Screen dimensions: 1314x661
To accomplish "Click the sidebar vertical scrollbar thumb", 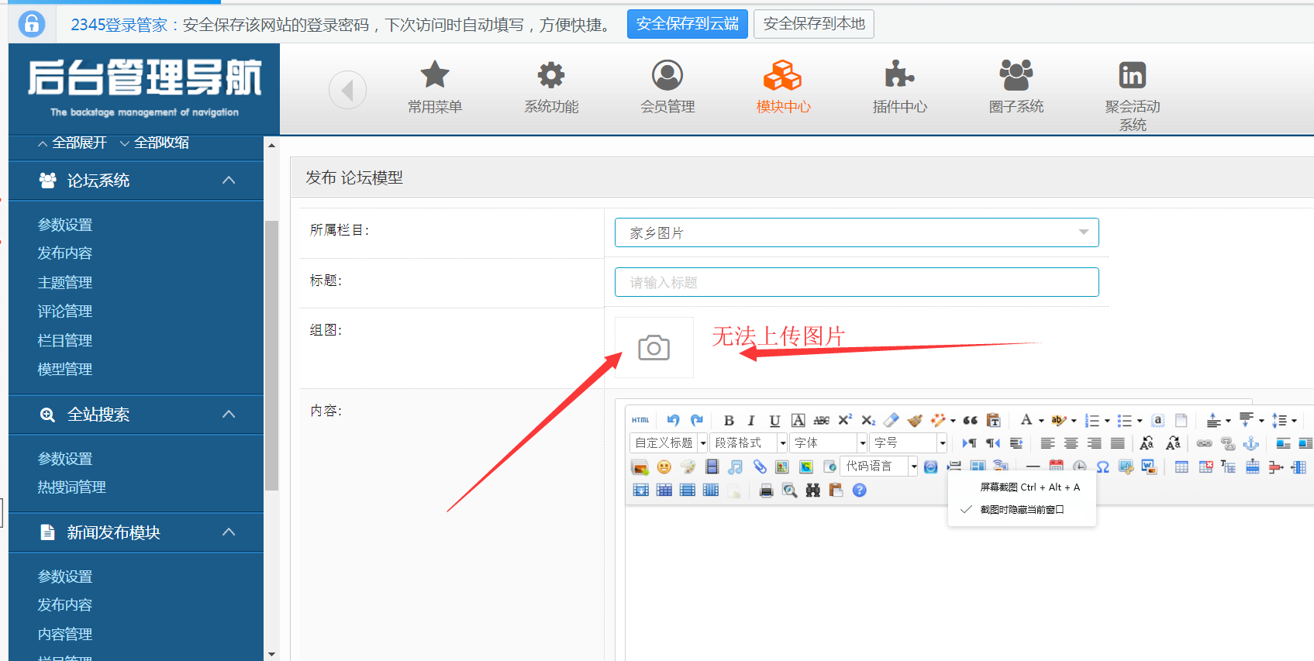I will tap(271, 356).
